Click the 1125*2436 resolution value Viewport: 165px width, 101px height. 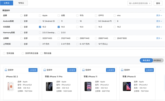pos(67,91)
